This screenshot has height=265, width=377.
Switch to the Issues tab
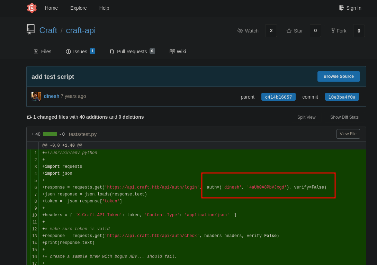point(80,52)
